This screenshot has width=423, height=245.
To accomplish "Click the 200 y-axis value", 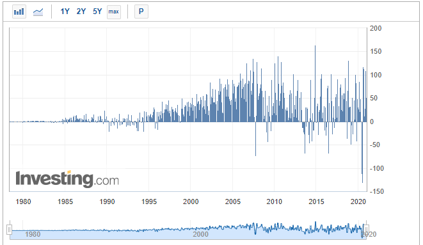I will [376, 28].
